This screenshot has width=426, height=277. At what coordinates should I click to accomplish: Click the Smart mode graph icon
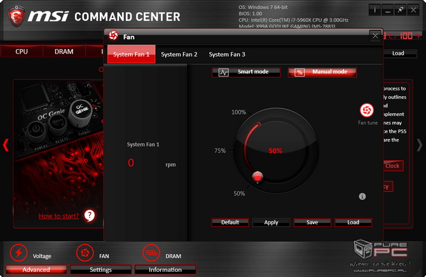point(224,73)
